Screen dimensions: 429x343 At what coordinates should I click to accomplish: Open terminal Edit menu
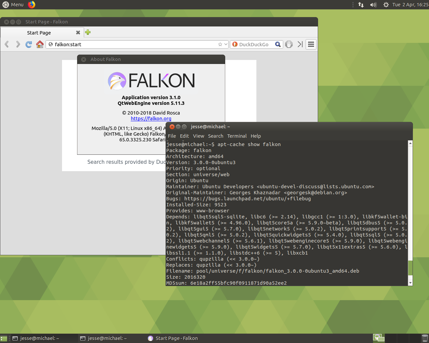[184, 136]
